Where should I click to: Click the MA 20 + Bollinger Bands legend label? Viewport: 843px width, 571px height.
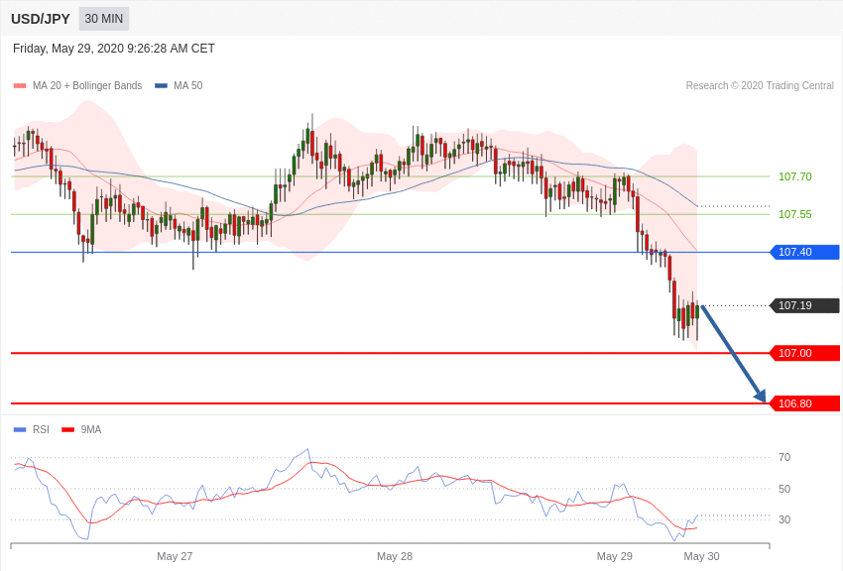[87, 85]
